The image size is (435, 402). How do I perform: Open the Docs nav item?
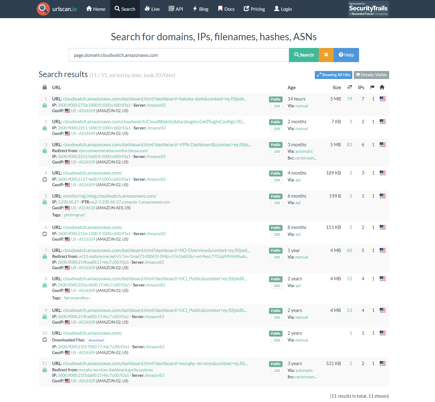226,9
